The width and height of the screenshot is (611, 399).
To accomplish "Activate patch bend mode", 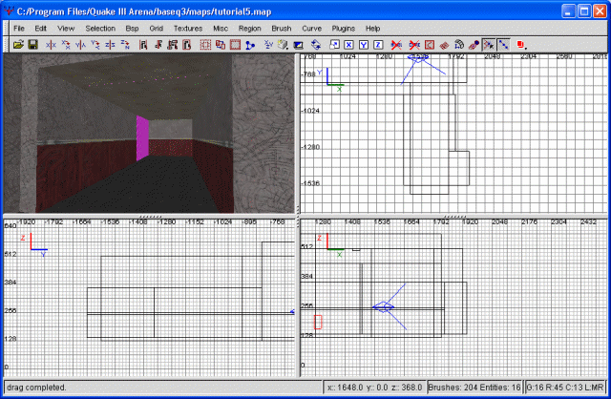I will pos(459,45).
